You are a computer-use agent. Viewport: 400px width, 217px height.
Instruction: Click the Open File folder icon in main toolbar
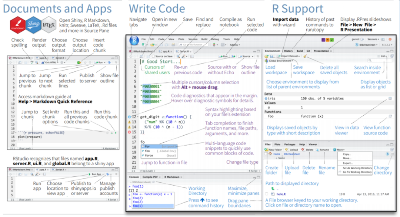[x=153, y=45]
